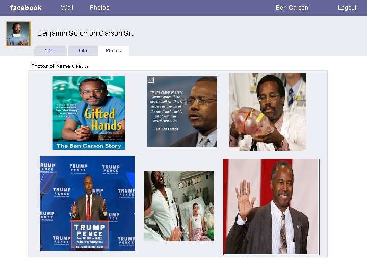This screenshot has height=275, width=367.
Task: Open the brain quote photo
Action: [x=182, y=112]
